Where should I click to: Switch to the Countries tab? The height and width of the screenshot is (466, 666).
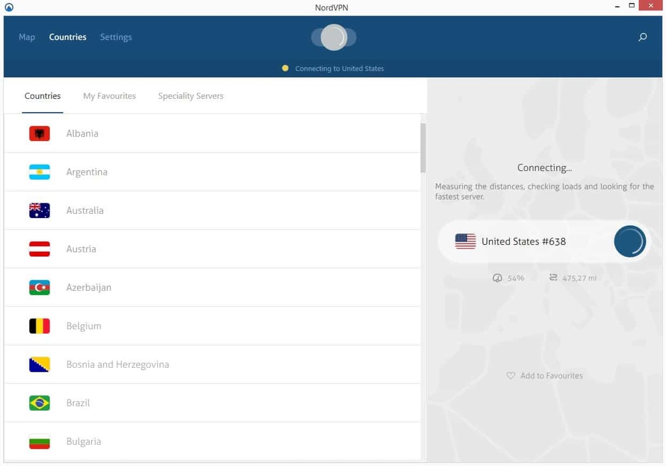click(x=43, y=96)
